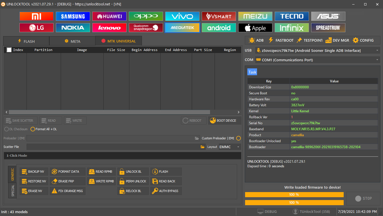Switch to the MTK UNIVERSAL tab

119,41
